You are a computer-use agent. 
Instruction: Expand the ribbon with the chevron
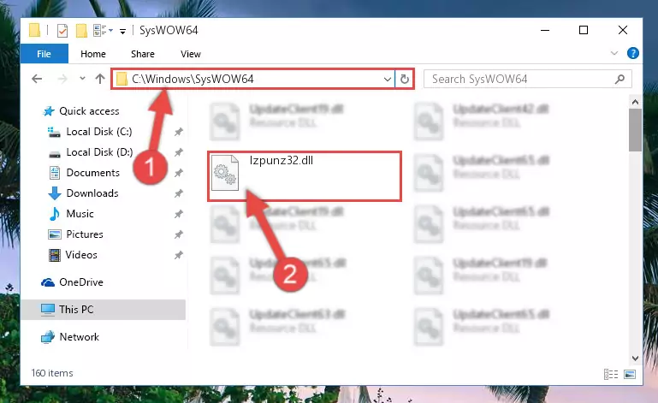614,53
